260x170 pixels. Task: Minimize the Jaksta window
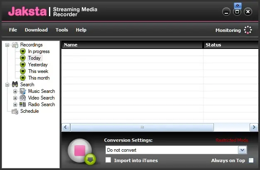(x=226, y=12)
